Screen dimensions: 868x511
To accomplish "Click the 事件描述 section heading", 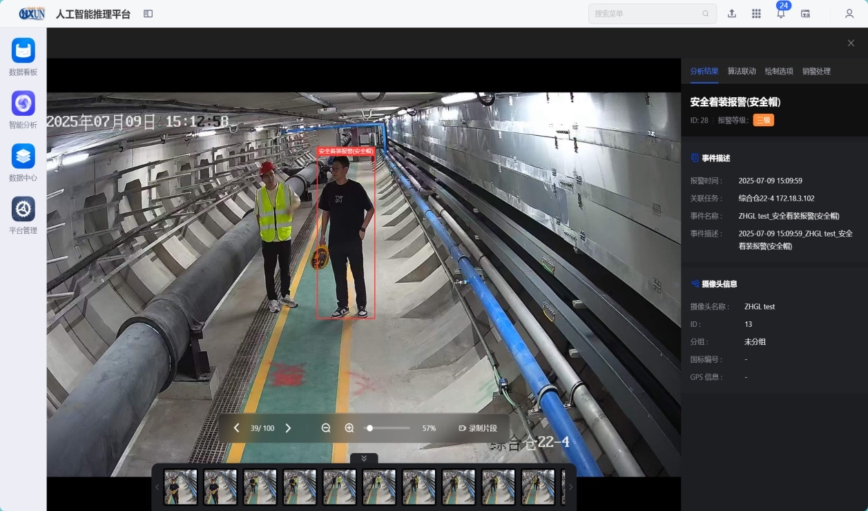I will (x=716, y=158).
